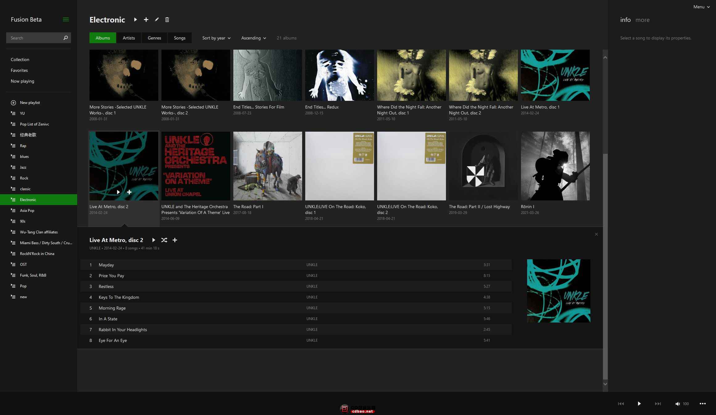Screen dimensions: 716x415
Task: Play the Live At Metro, disc 2 album detail
Action: click(x=153, y=240)
